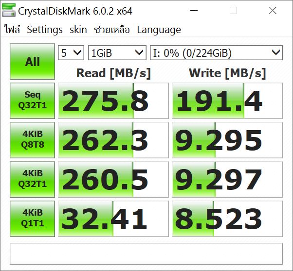Image resolution: width=293 pixels, height=271 pixels.
Task: Open the drive selector showing I: 0%
Action: 216,52
